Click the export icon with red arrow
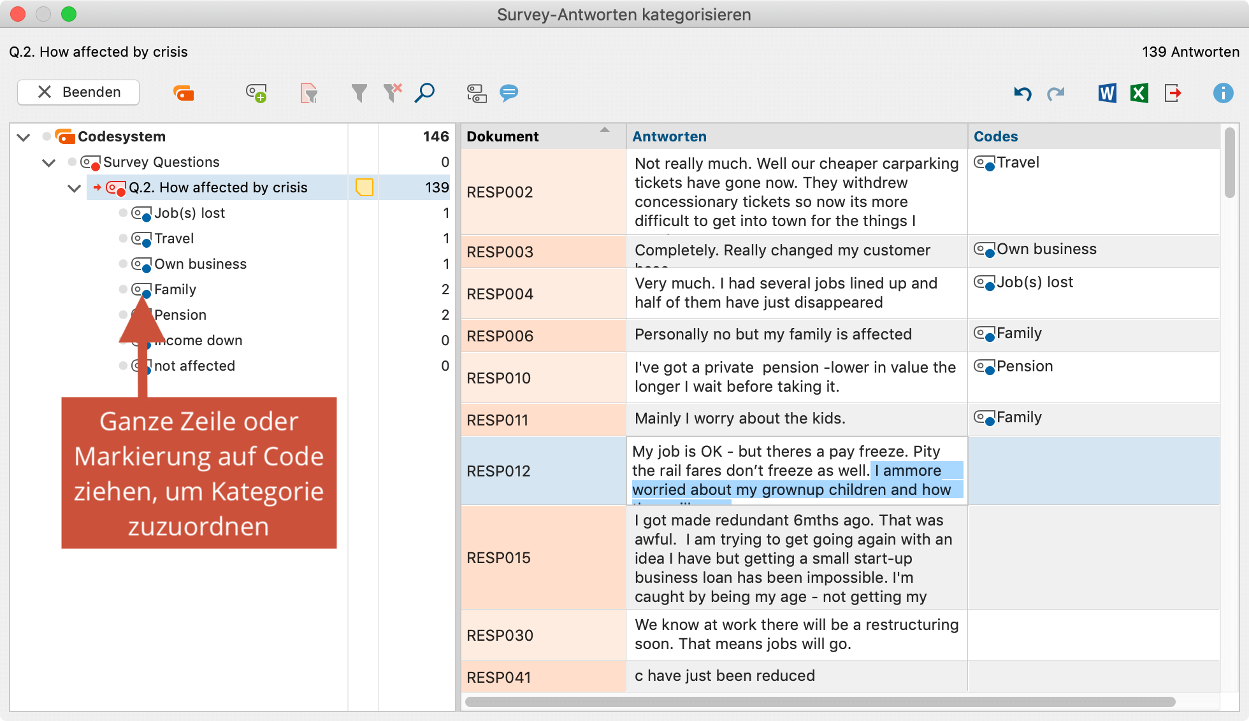1249x721 pixels. click(x=1173, y=93)
